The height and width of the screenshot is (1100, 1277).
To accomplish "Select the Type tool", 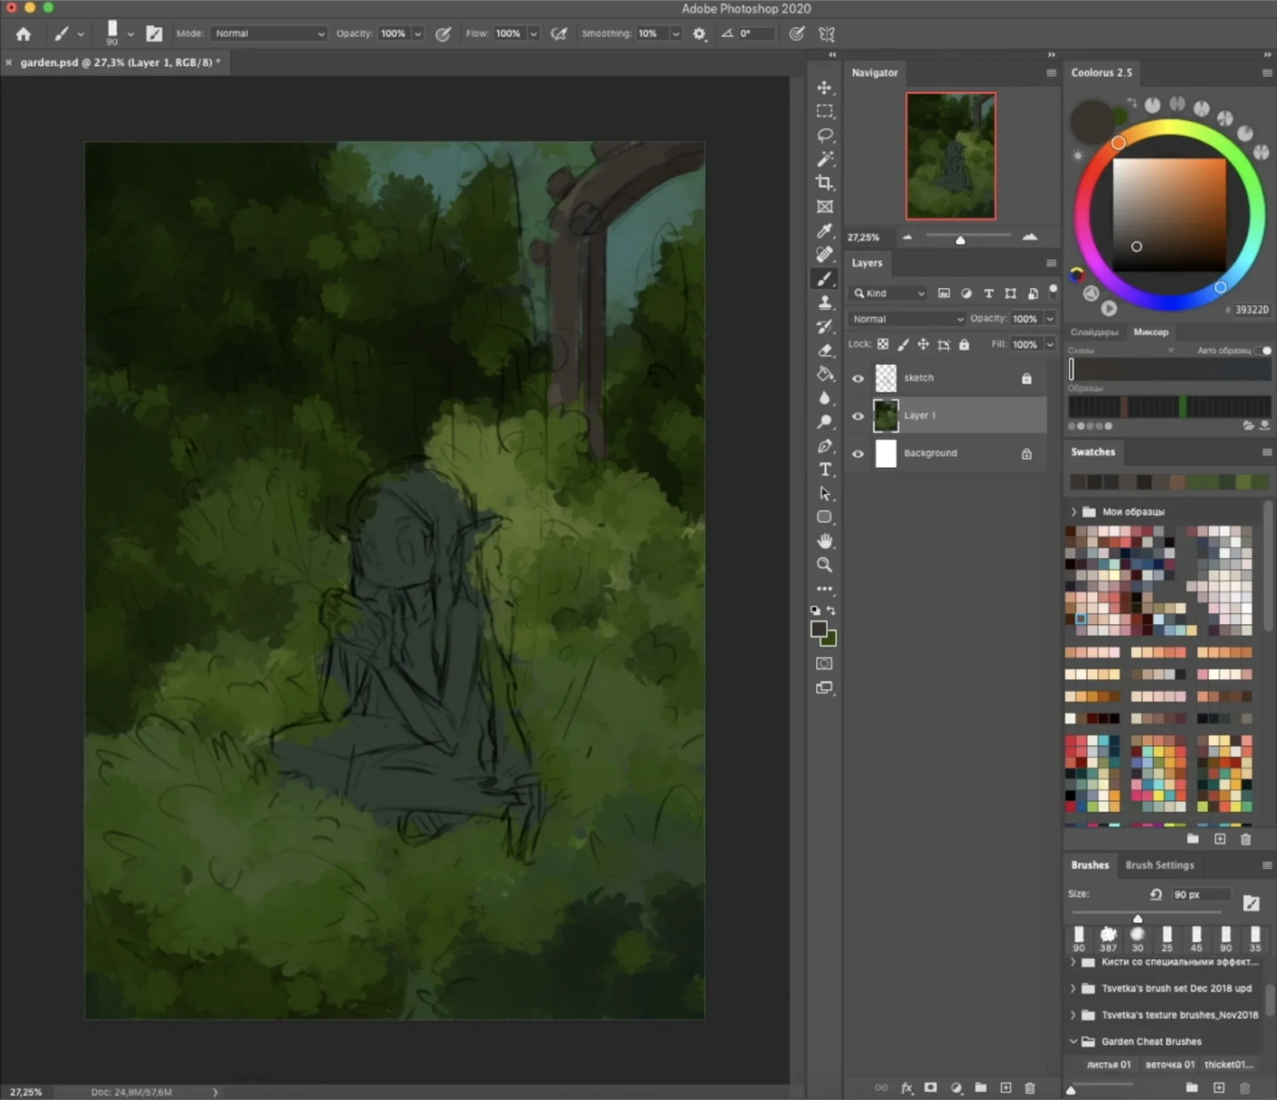I will [x=825, y=470].
